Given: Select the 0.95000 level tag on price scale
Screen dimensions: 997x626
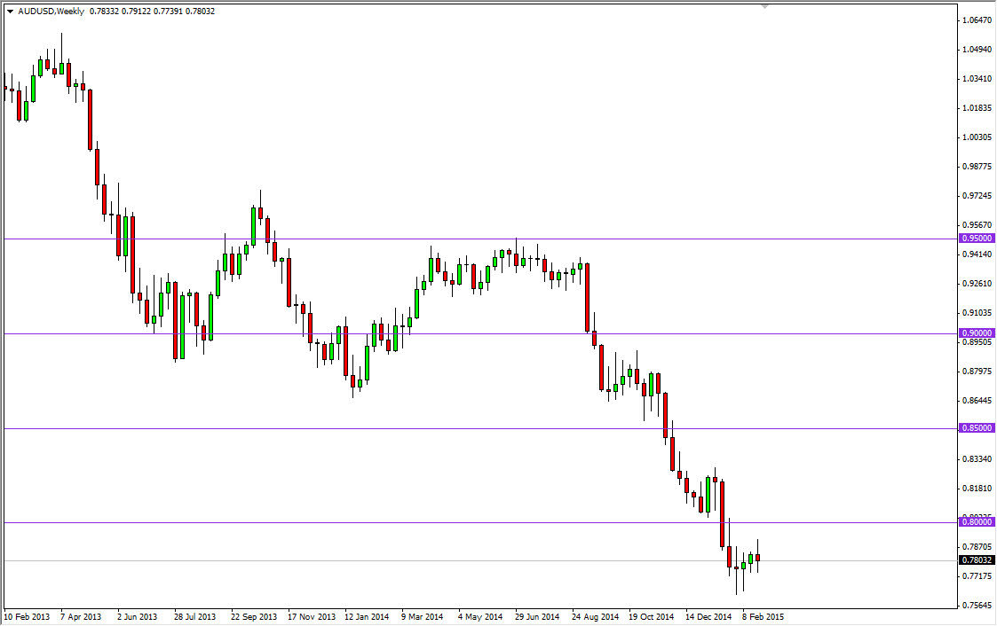Looking at the screenshot, I should tap(975, 238).
